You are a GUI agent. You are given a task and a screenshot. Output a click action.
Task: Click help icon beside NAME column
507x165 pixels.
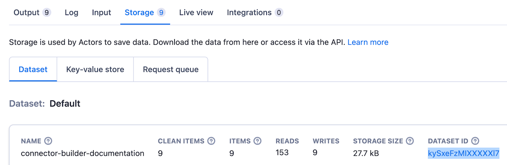point(48,141)
